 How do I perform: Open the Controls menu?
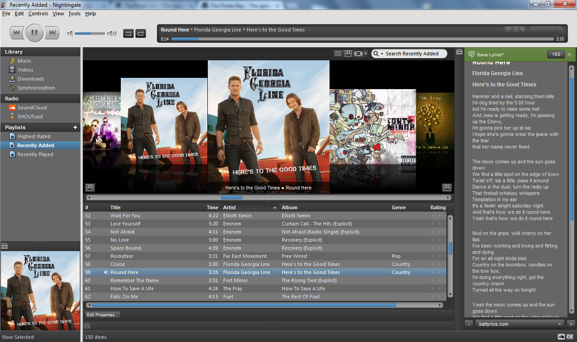[x=38, y=13]
